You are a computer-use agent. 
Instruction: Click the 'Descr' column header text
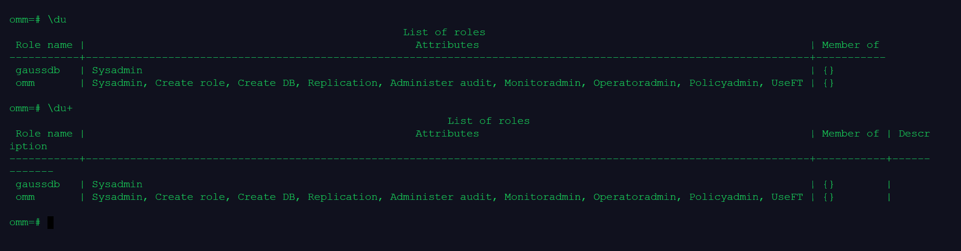914,134
